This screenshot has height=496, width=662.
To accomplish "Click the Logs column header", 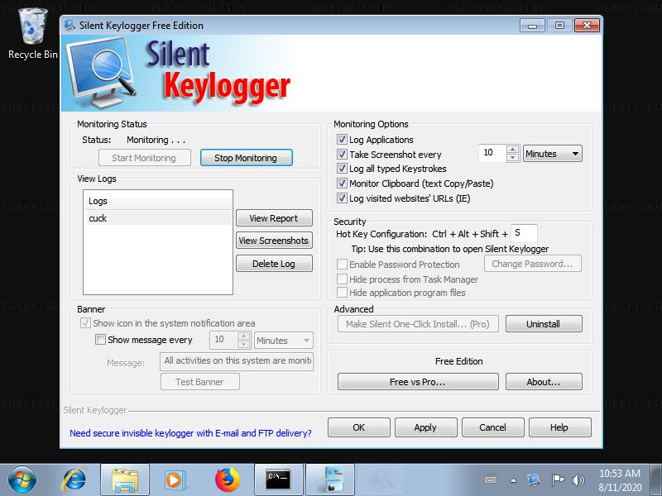I will point(158,201).
